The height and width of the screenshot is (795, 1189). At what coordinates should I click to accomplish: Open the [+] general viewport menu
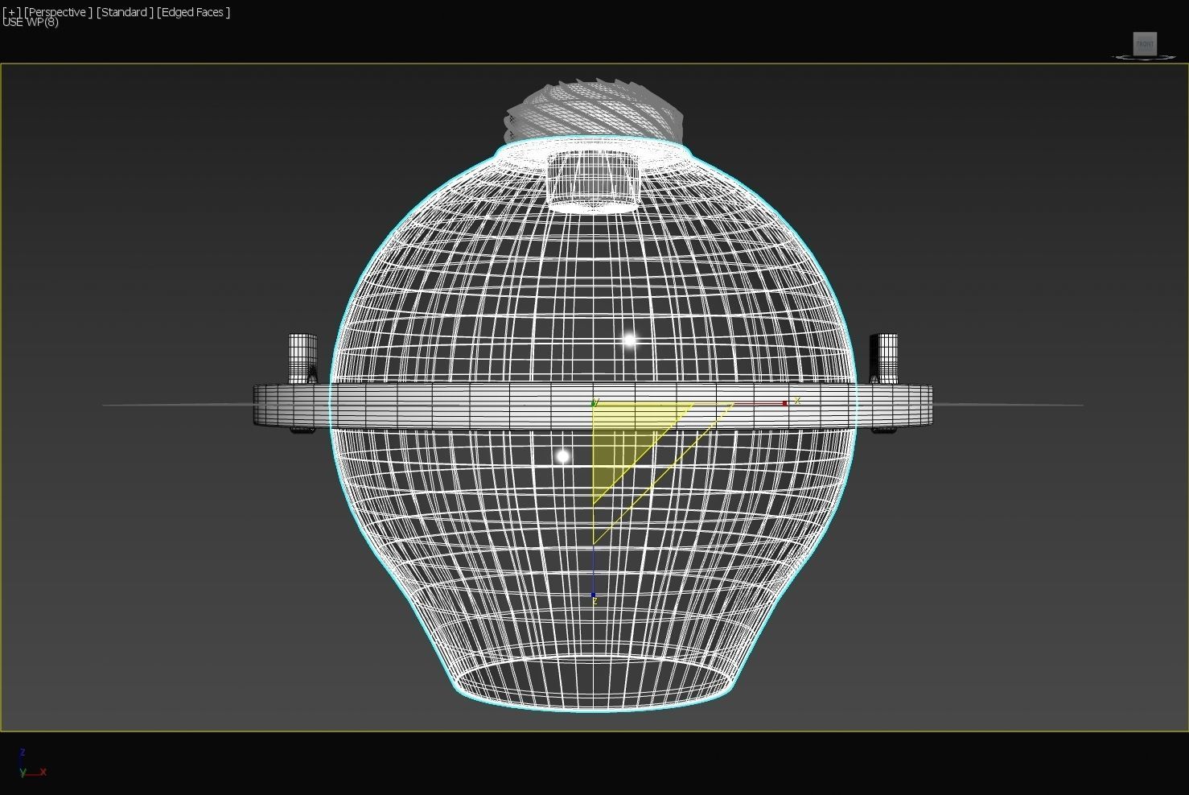12,12
